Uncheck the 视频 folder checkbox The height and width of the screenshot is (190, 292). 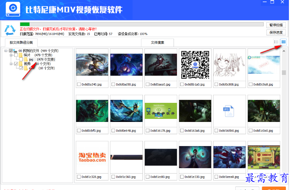(16, 64)
